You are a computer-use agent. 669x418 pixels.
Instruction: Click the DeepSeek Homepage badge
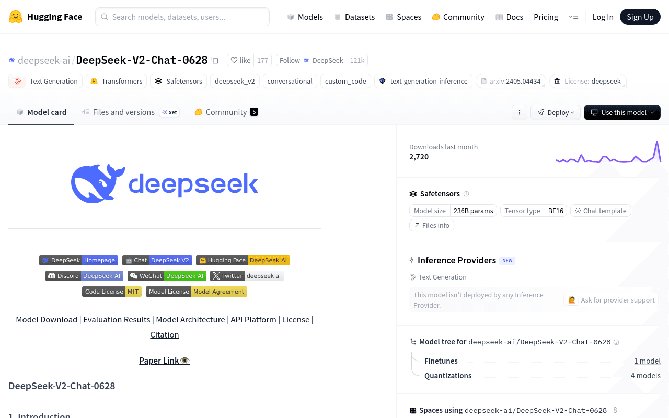click(x=79, y=260)
